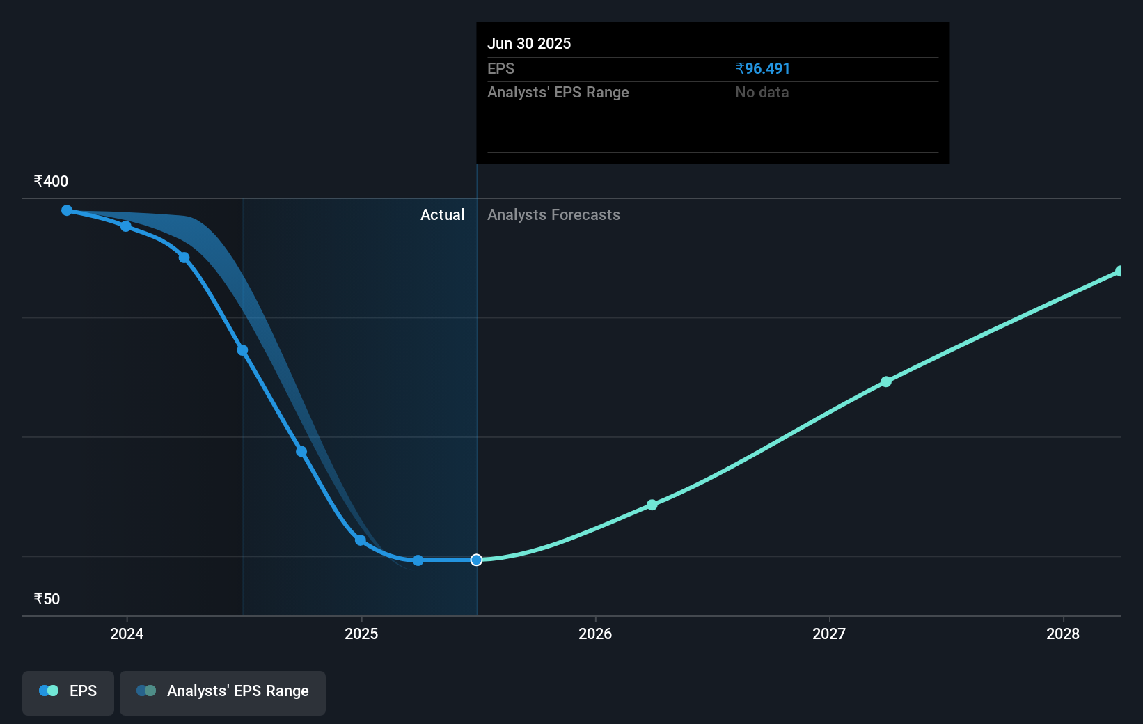Select the final forecast data point in 2028

click(1119, 271)
